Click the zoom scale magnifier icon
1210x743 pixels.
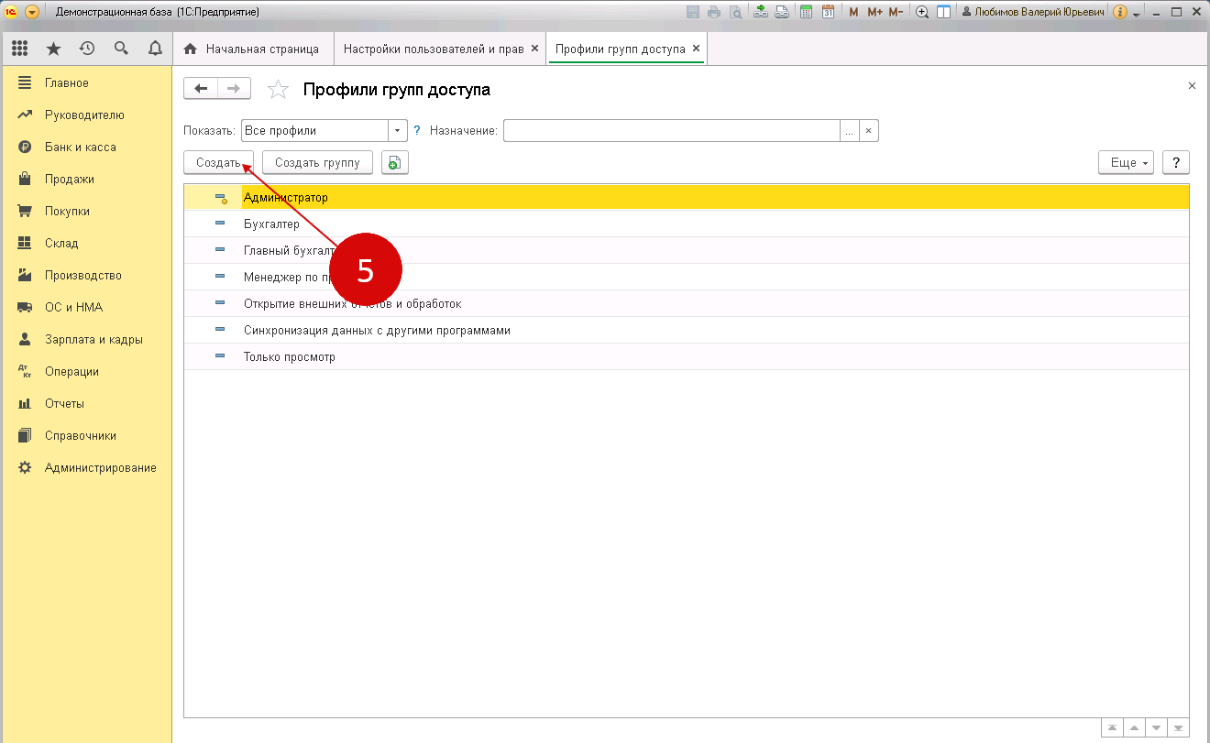(x=922, y=12)
